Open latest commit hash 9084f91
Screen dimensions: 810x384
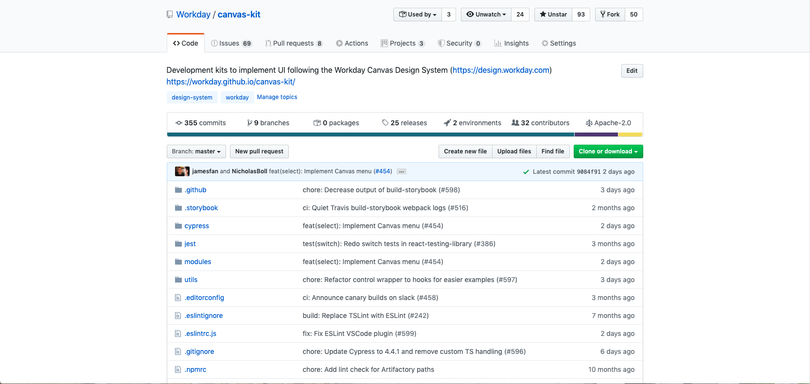[589, 172]
